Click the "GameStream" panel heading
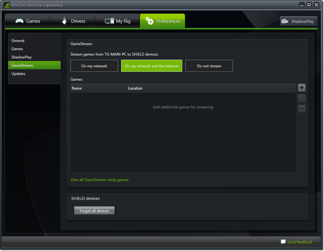The height and width of the screenshot is (251, 324). [x=81, y=44]
